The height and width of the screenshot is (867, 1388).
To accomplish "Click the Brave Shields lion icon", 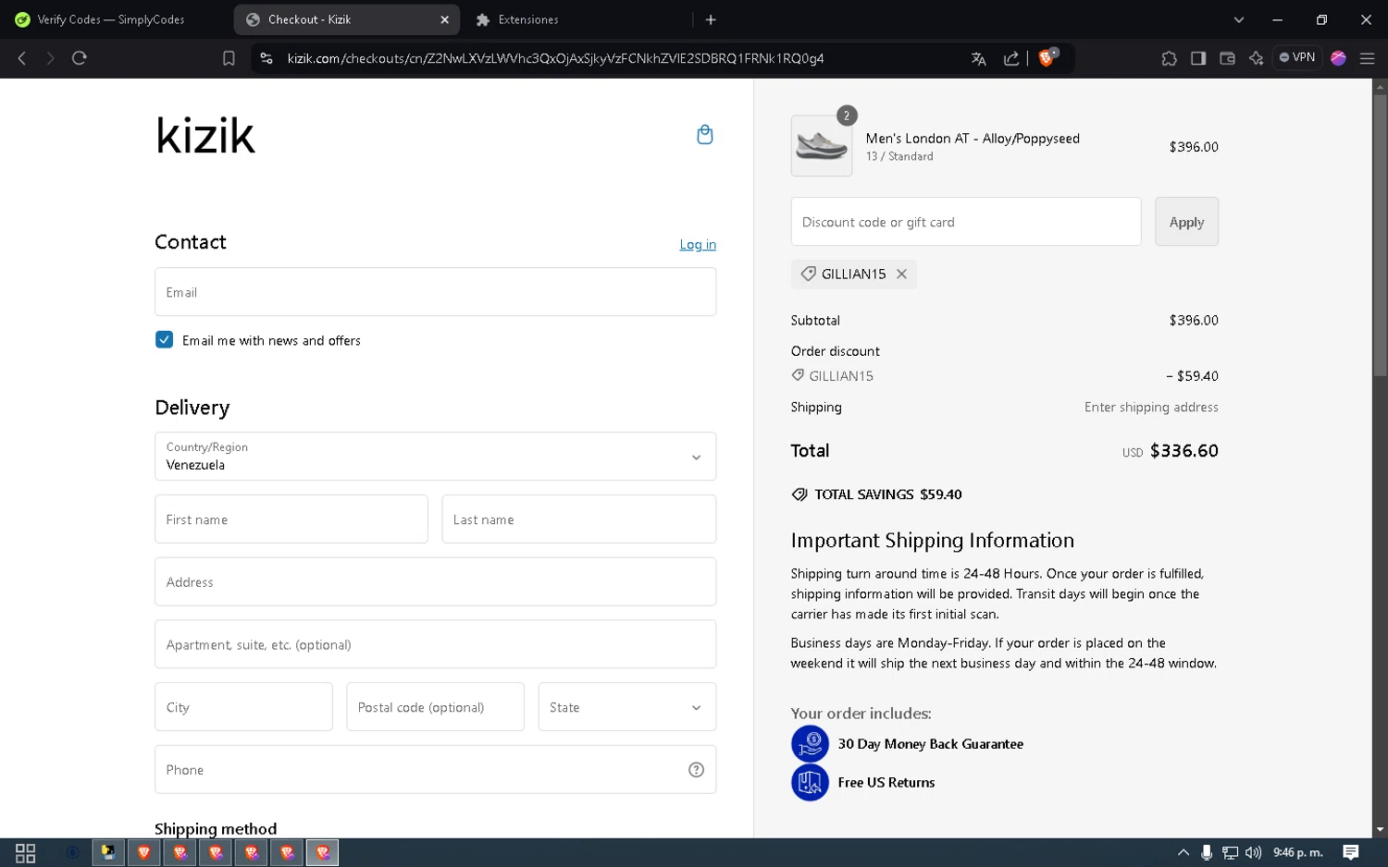I will [x=1047, y=57].
